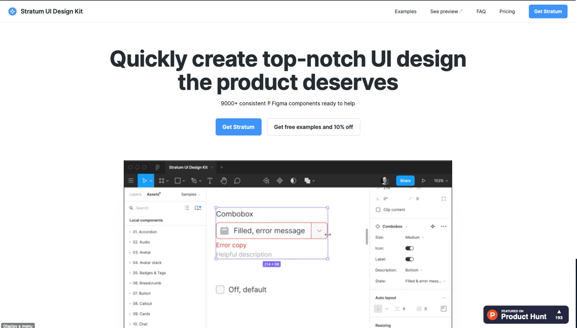
Task: Select the Hand tool
Action: (224, 180)
